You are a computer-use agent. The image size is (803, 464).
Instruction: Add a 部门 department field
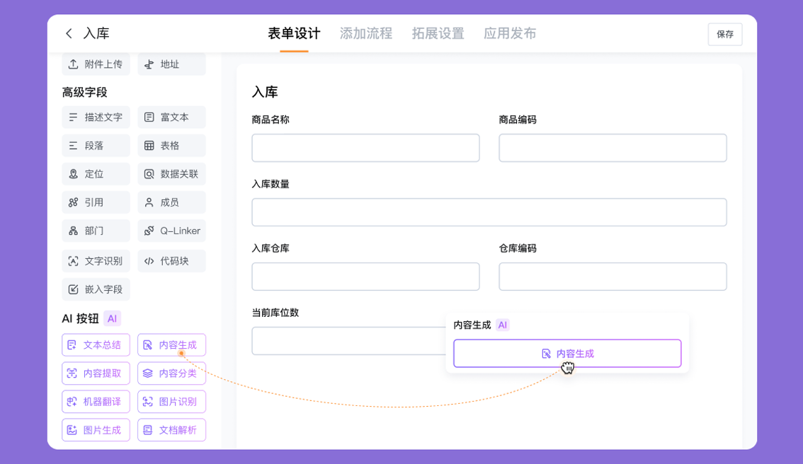(96, 230)
